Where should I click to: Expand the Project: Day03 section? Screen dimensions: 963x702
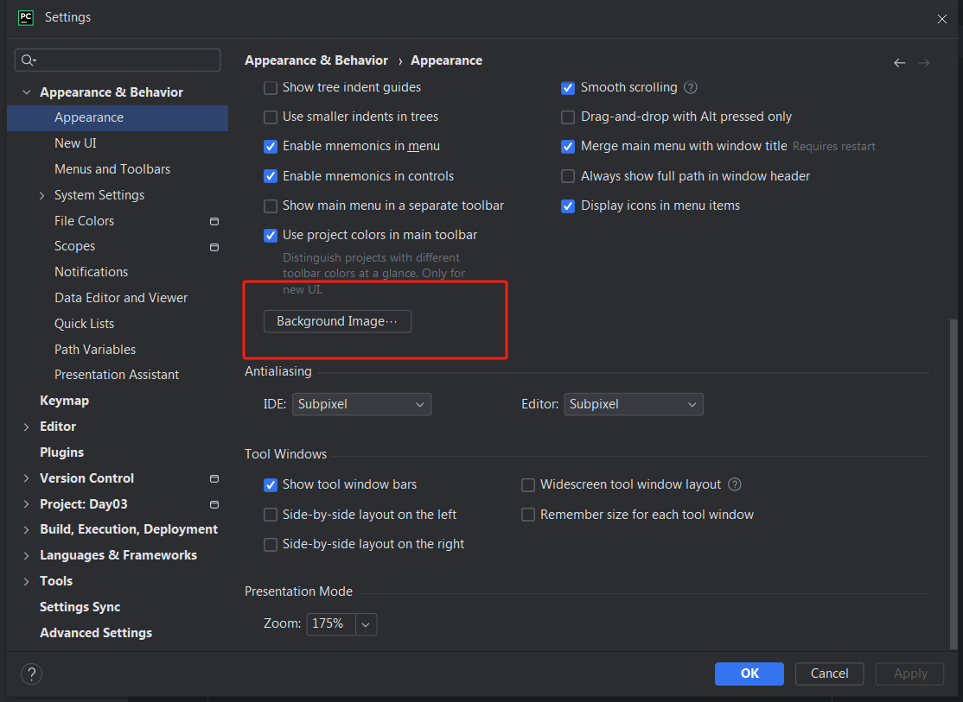tap(27, 503)
